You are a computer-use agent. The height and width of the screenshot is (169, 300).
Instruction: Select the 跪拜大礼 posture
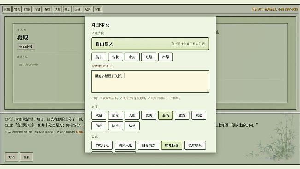(x=125, y=145)
